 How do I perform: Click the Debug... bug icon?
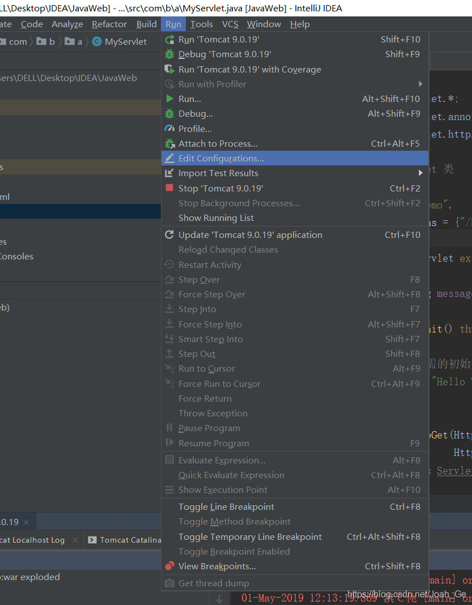[169, 113]
